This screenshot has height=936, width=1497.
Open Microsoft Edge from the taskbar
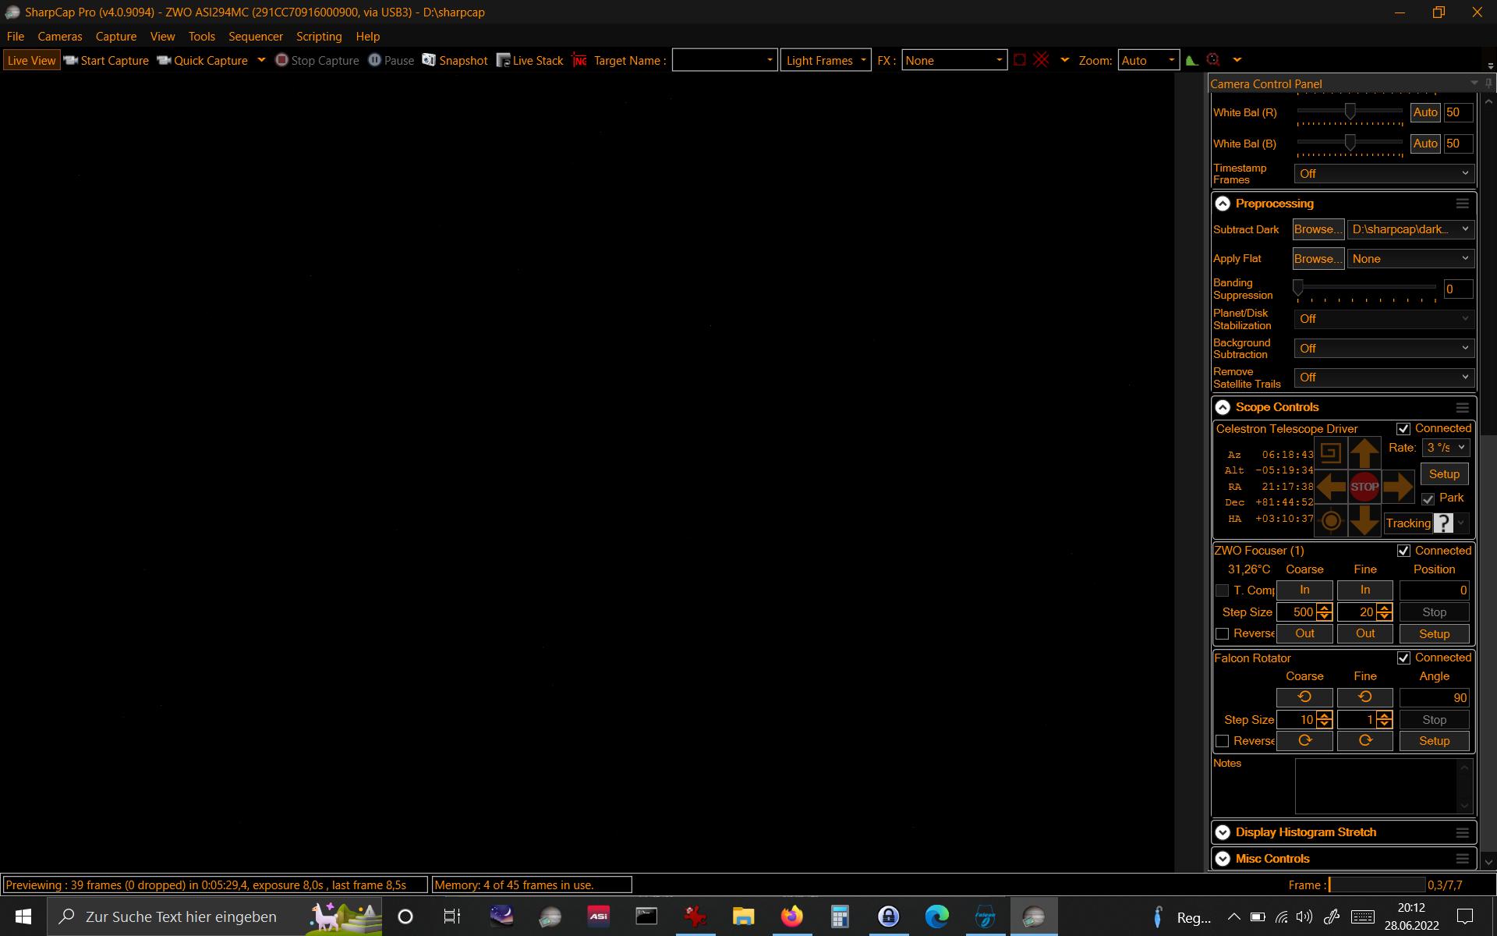[936, 916]
